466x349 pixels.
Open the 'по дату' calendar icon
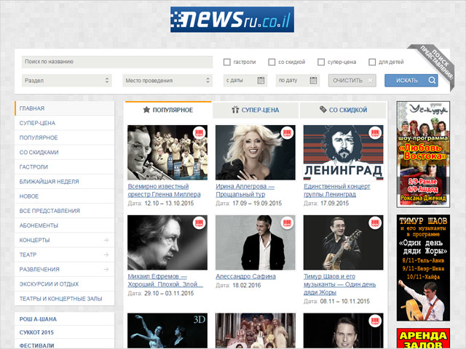click(x=313, y=81)
